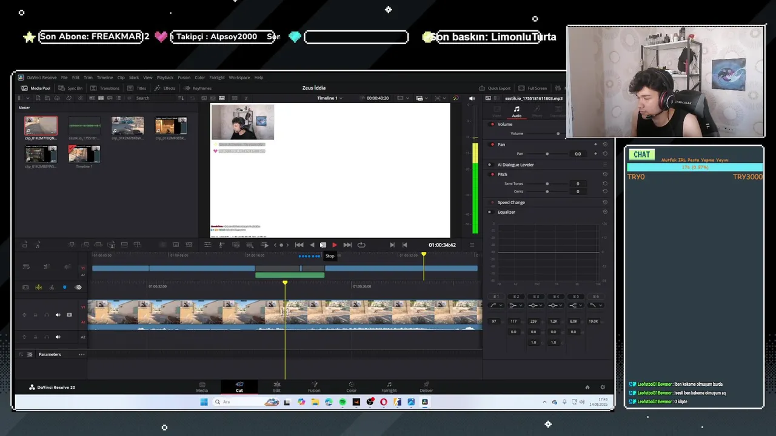776x436 pixels.
Task: Switch to the Media page
Action: [x=202, y=387]
